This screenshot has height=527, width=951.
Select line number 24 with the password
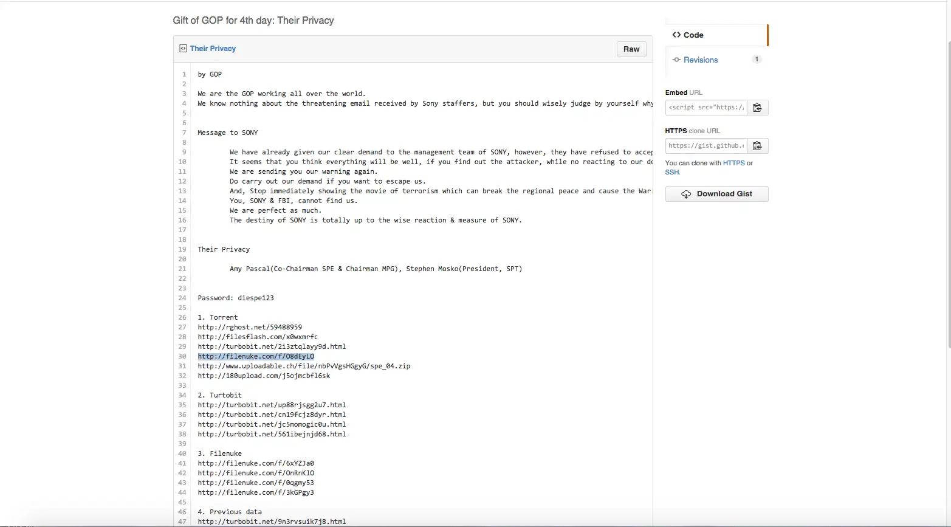point(182,298)
